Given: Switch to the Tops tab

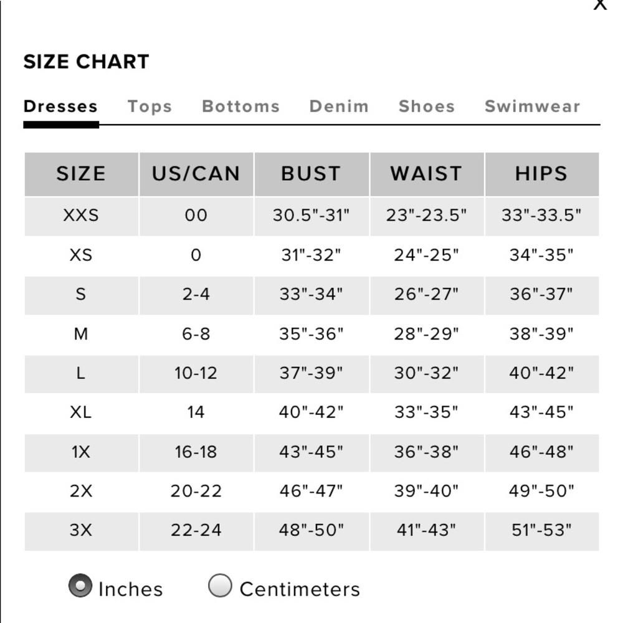Looking at the screenshot, I should [150, 107].
